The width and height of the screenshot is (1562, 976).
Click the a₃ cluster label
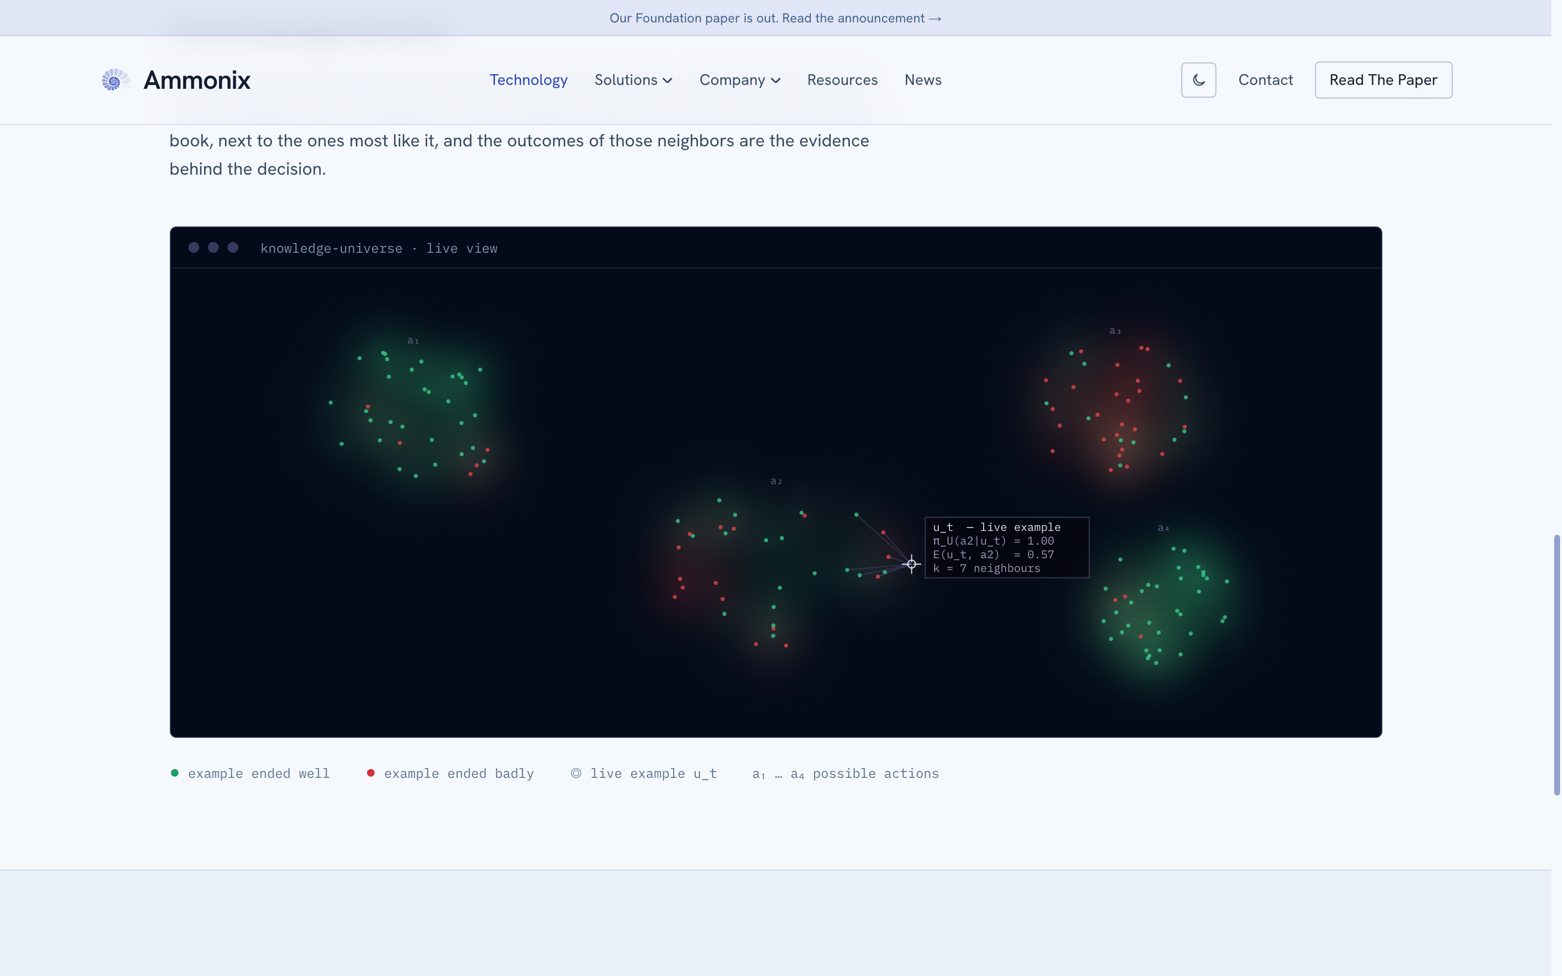tap(1115, 330)
